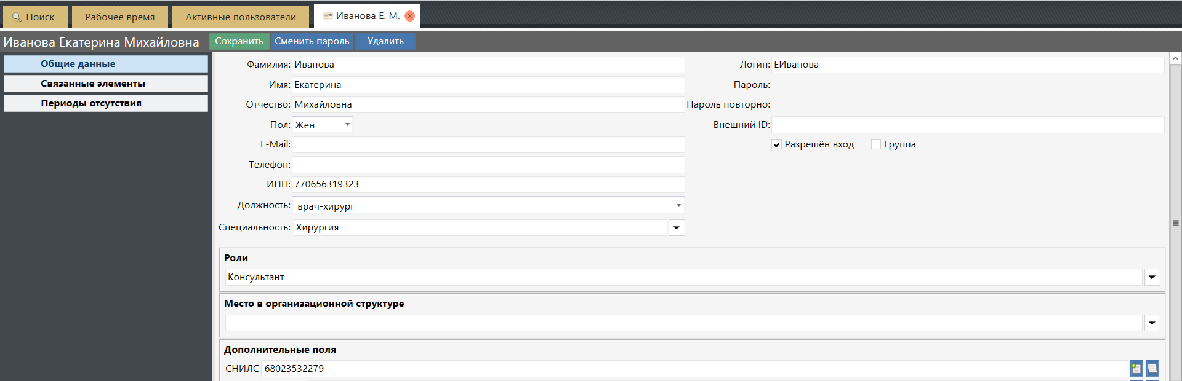Click the scroll-up arrow of the form scrollbar
The height and width of the screenshot is (381, 1182).
point(1175,58)
